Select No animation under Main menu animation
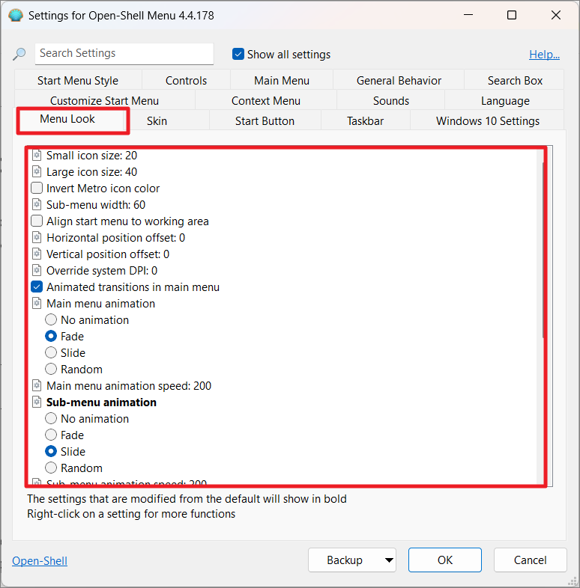Screen dimensions: 580x588 tap(51, 319)
